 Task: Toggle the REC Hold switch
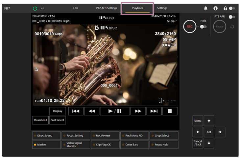204,27
